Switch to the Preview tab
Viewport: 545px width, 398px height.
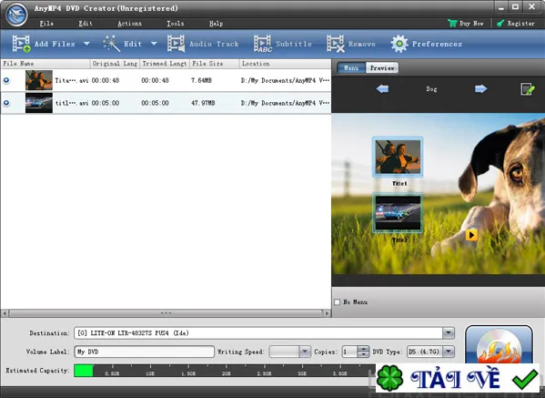(x=382, y=67)
